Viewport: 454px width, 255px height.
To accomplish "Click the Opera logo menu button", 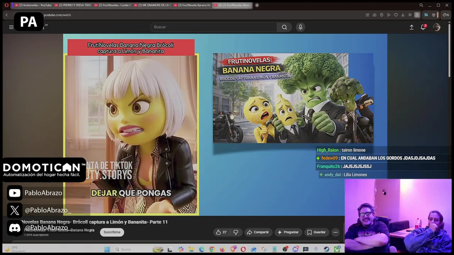I will point(6,5).
